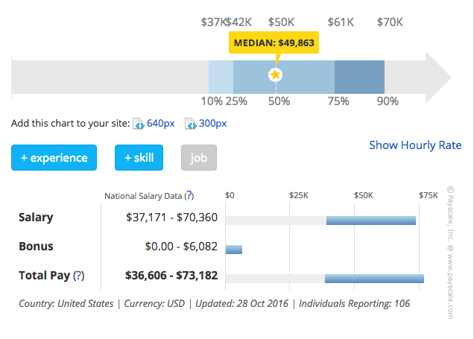Screen dimensions: 474x339
Task: Open the National Salary Data help question mark
Action: point(189,196)
